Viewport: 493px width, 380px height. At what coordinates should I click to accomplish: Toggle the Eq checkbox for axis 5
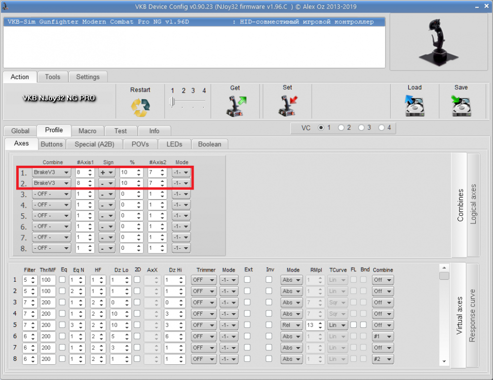pos(62,325)
